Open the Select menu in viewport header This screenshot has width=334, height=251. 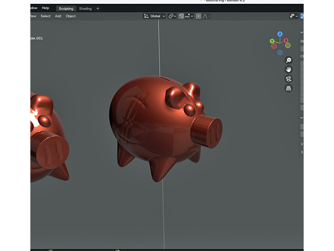point(46,16)
